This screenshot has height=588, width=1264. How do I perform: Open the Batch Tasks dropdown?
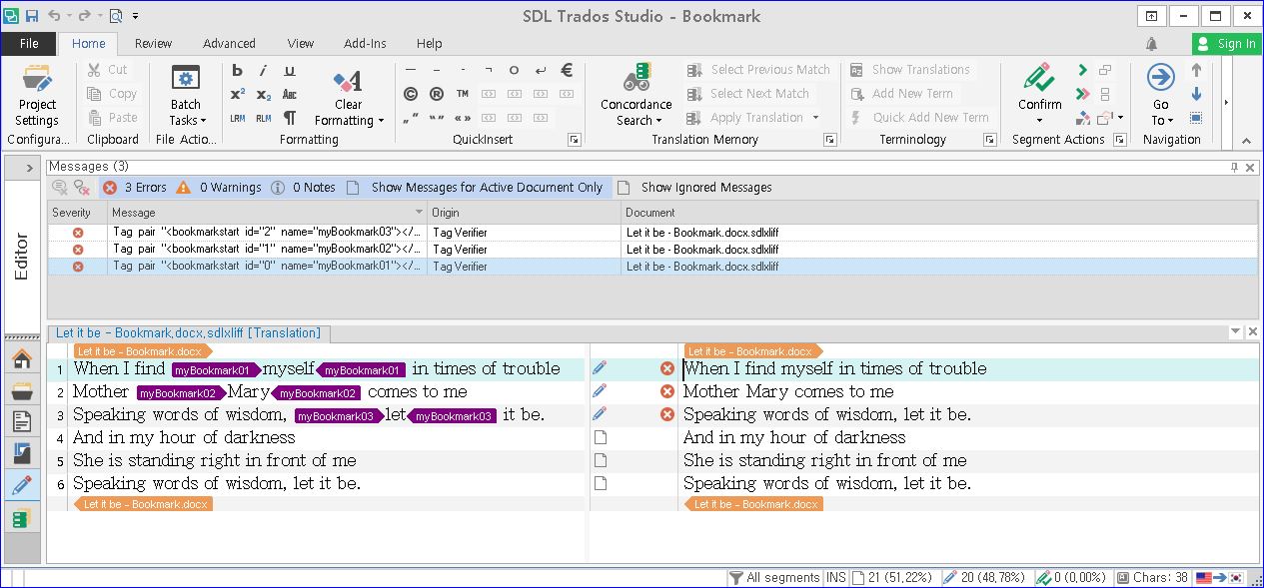[x=186, y=96]
